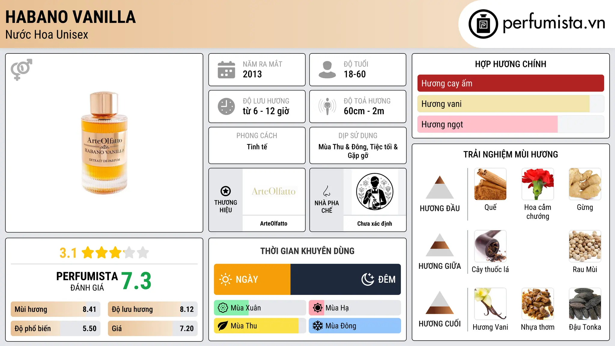615x346 pixels.
Task: Click the Nhựa thơm resin image
Action: tap(538, 304)
